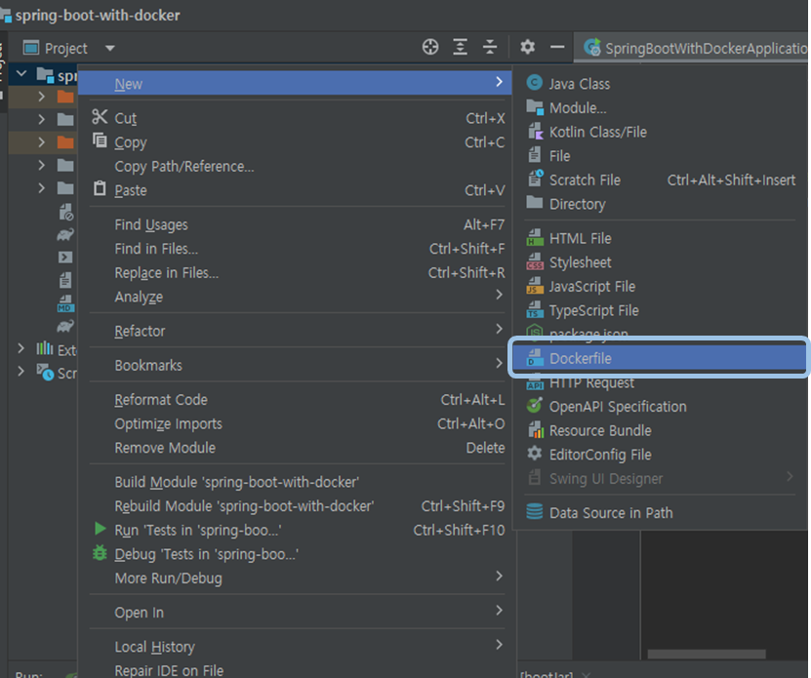The image size is (811, 678).
Task: Create a new Stylesheet
Action: [x=660, y=262]
